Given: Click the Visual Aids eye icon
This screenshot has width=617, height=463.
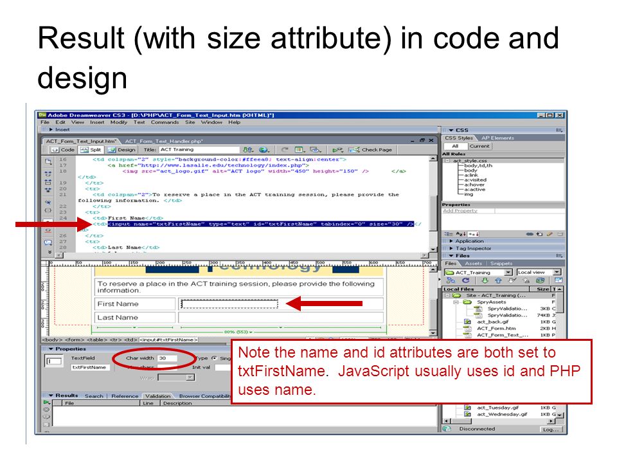Looking at the screenshot, I should coord(316,150).
